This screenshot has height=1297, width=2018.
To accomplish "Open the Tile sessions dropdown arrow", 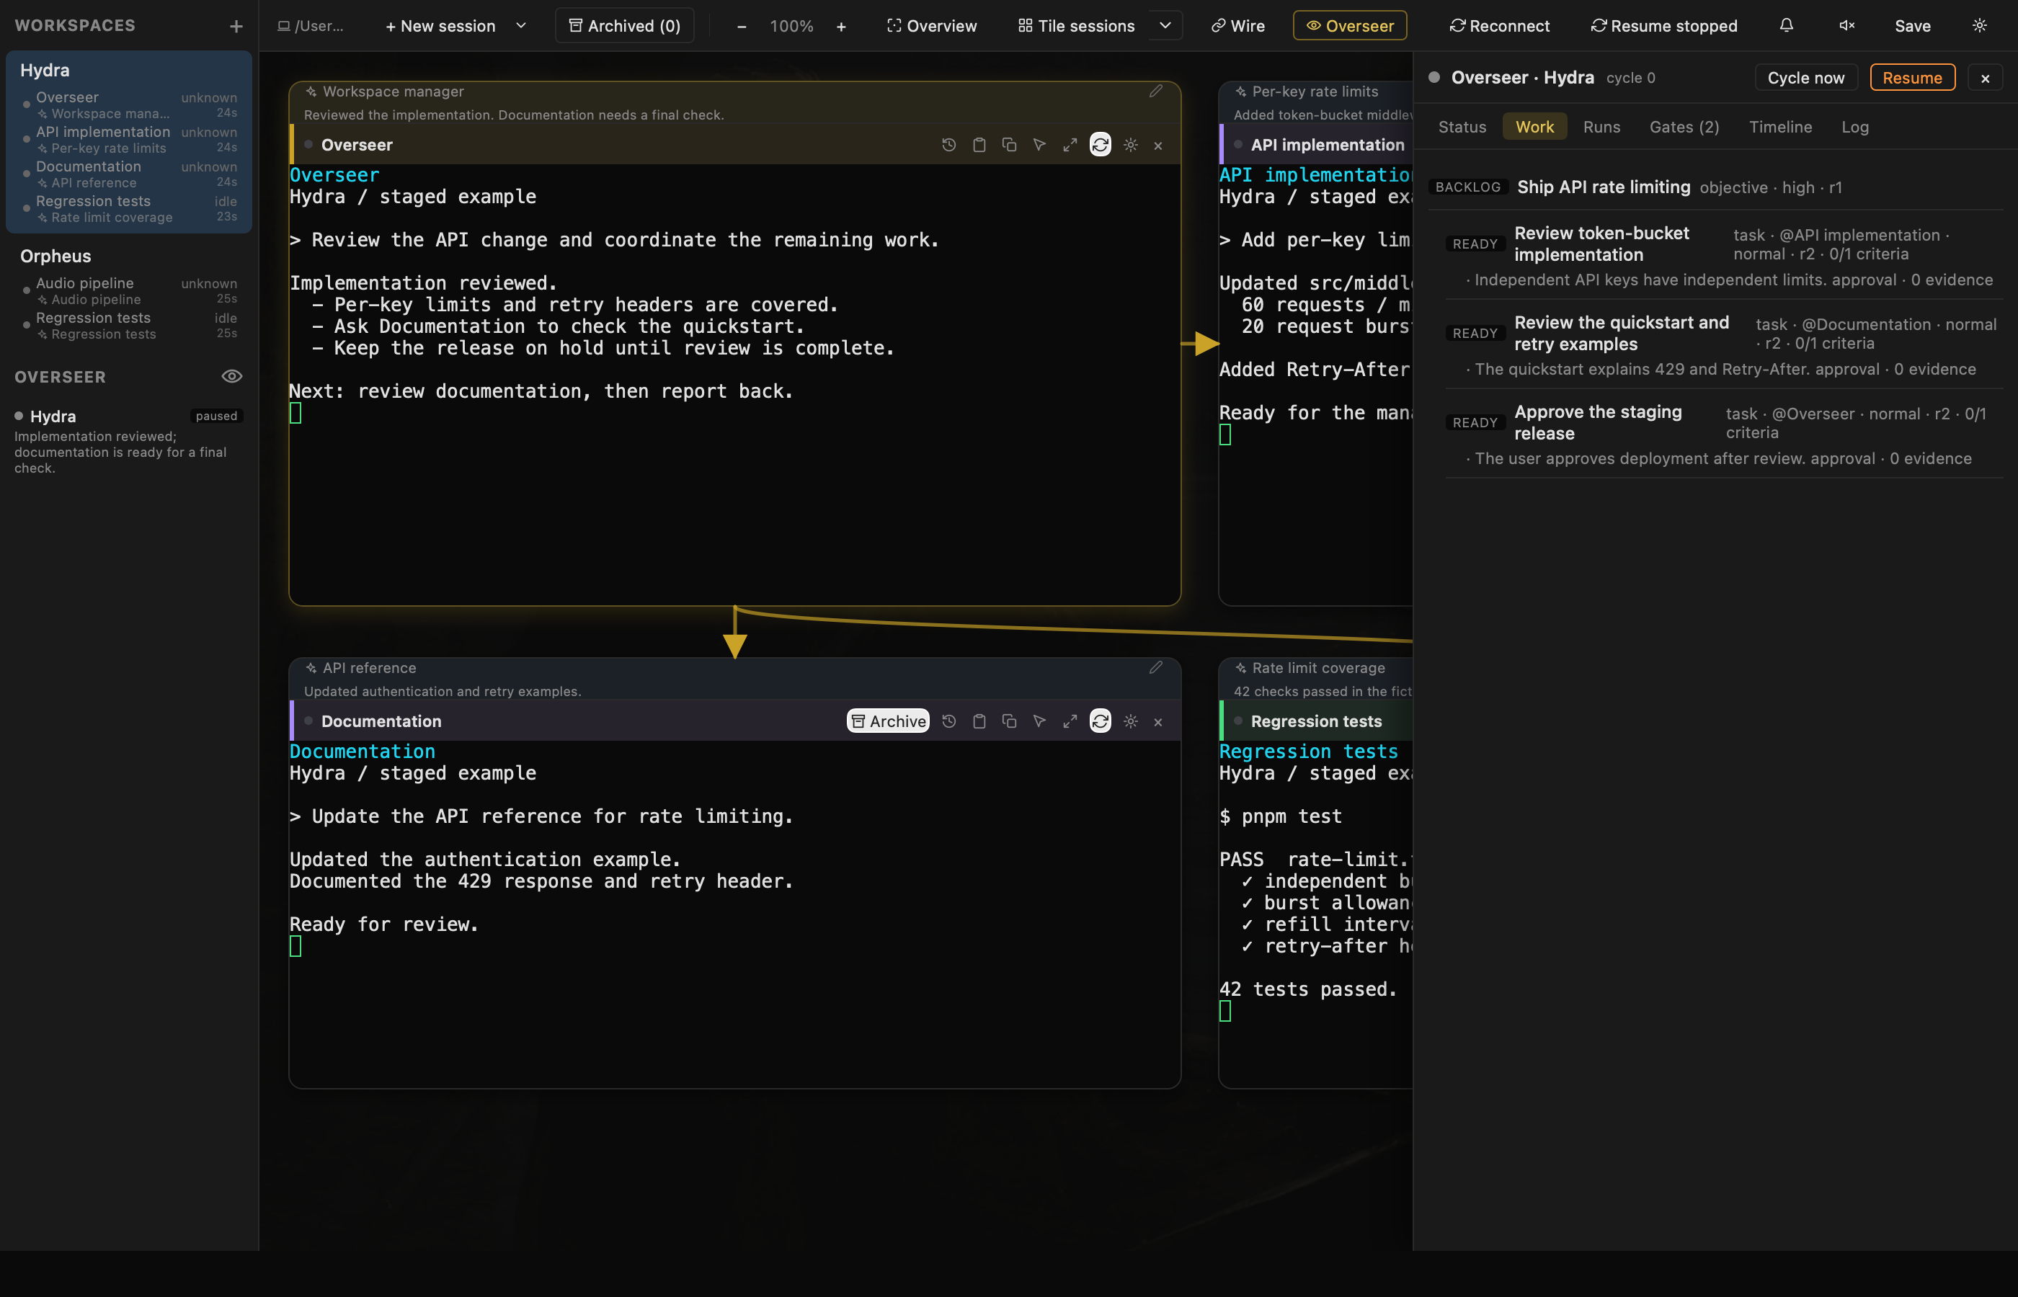I will (x=1165, y=25).
